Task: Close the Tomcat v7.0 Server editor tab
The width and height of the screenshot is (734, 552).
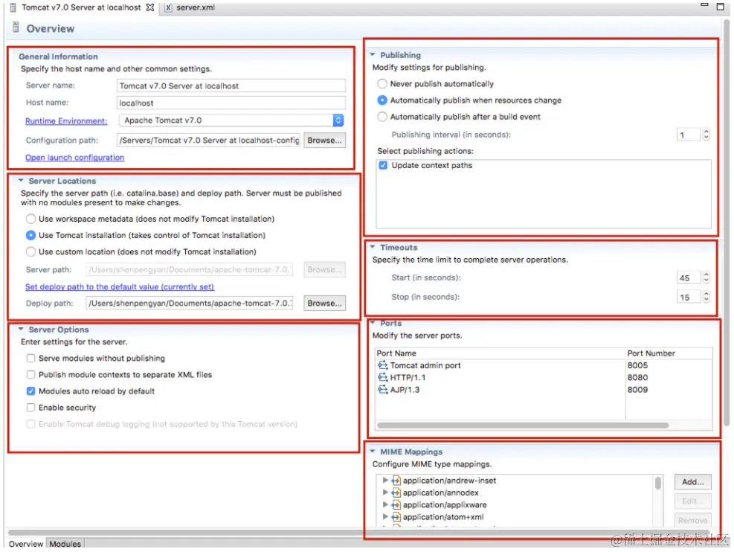Action: [149, 7]
